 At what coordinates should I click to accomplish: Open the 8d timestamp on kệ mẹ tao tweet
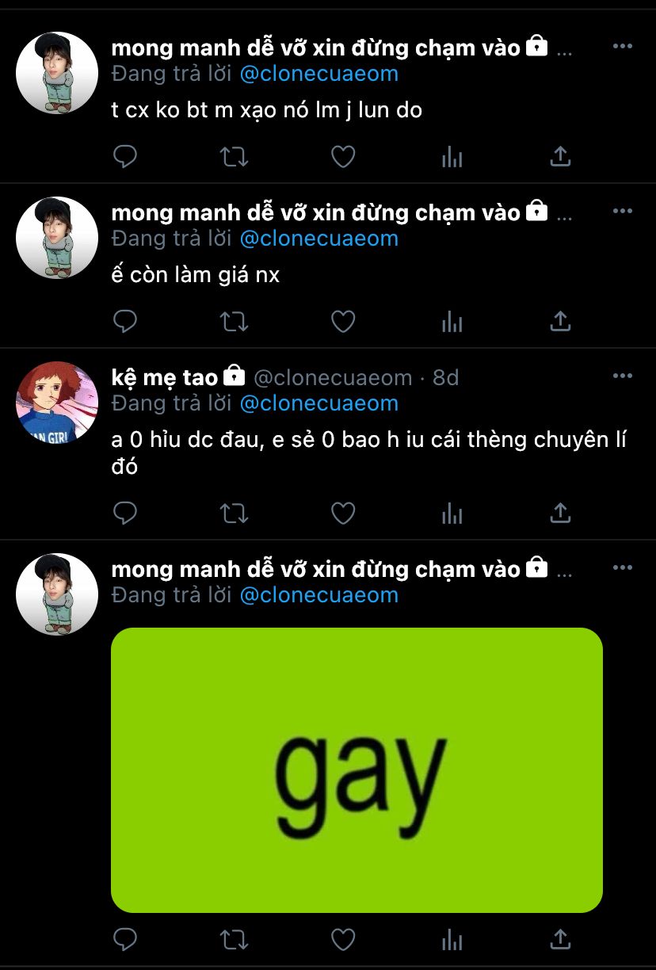click(446, 378)
